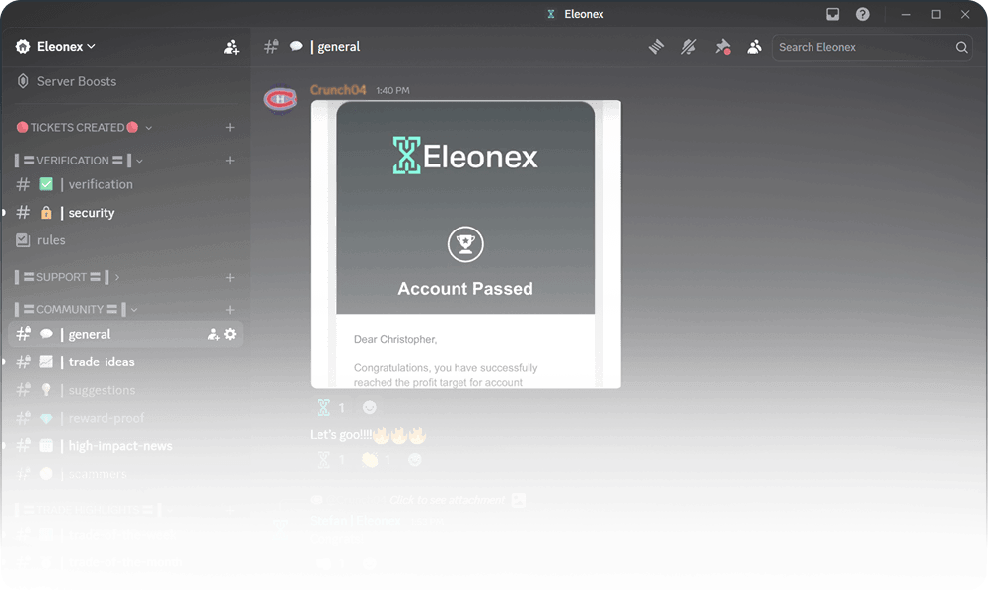Screen dimensions: 988x592
Task: Open the security channel
Action: pos(125,213)
